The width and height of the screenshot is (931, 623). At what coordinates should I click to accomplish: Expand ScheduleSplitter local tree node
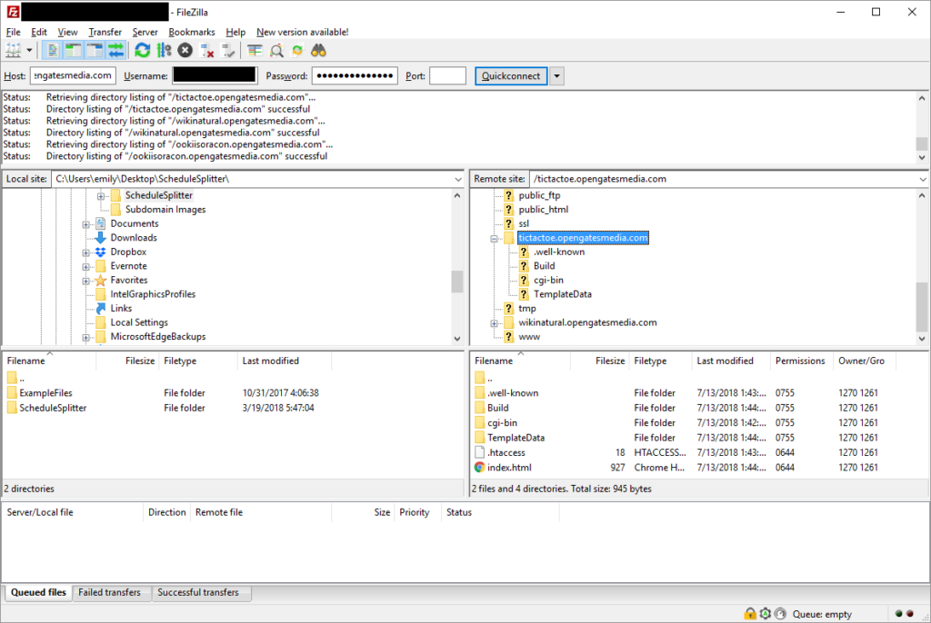coord(100,196)
